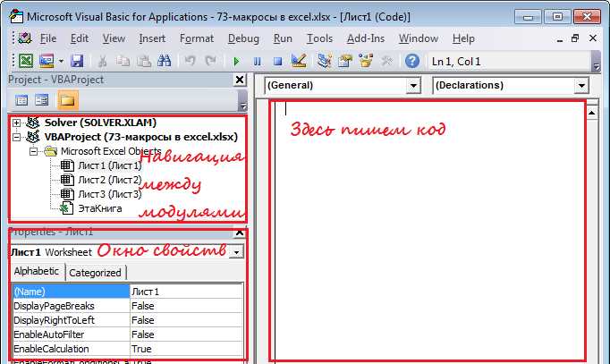Viewport: 610px width, 364px height.
Task: Open the Properties Window toolbar icon
Action: pos(344,61)
